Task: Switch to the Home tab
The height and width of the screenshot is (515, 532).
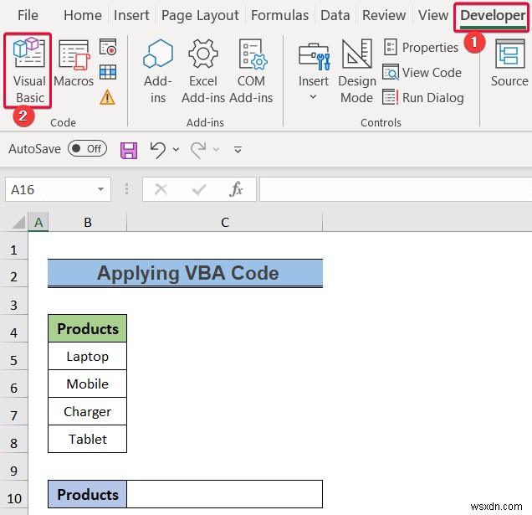Action: pyautogui.click(x=83, y=15)
